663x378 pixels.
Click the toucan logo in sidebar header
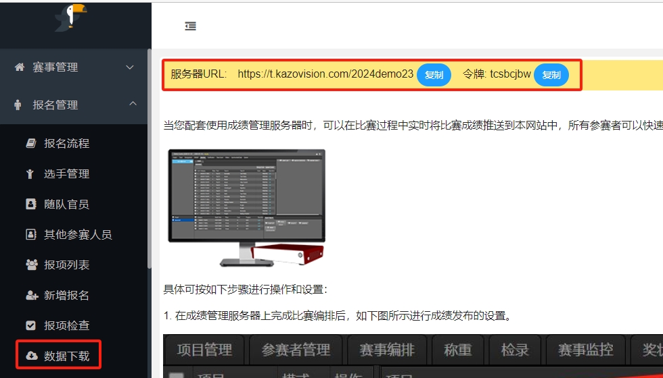pos(70,17)
